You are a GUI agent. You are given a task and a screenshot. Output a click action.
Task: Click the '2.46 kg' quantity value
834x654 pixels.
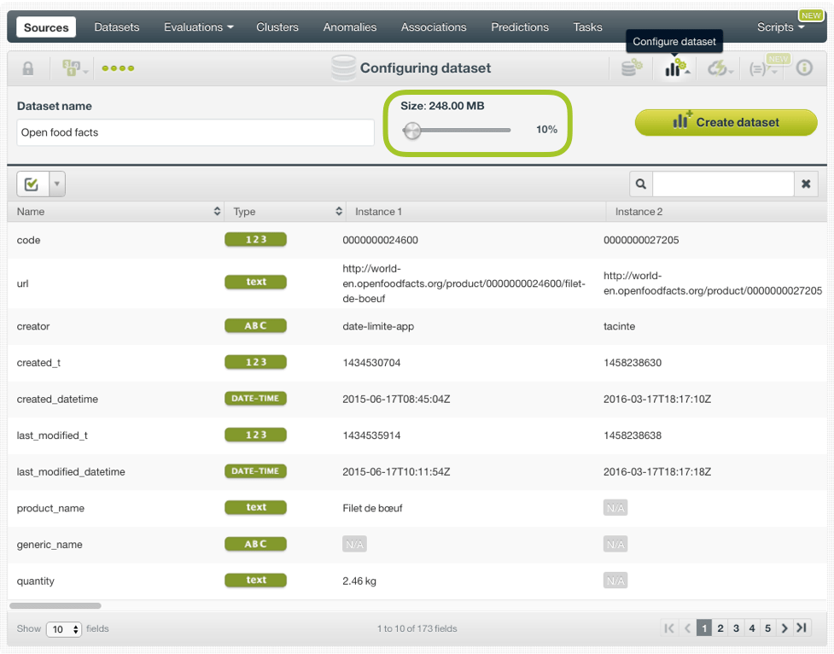[359, 581]
